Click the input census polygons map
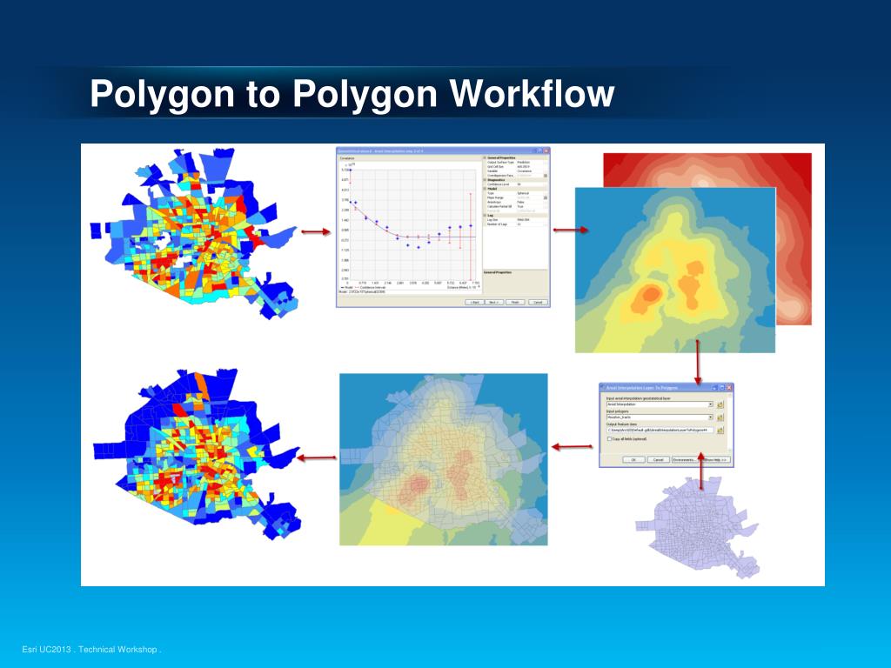Image resolution: width=891 pixels, height=668 pixels. pos(193,233)
